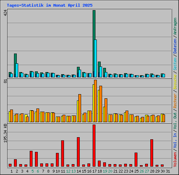The width and height of the screenshot is (179, 175).
Task: Click day label '1' on the x-axis
Action: (x=12, y=171)
